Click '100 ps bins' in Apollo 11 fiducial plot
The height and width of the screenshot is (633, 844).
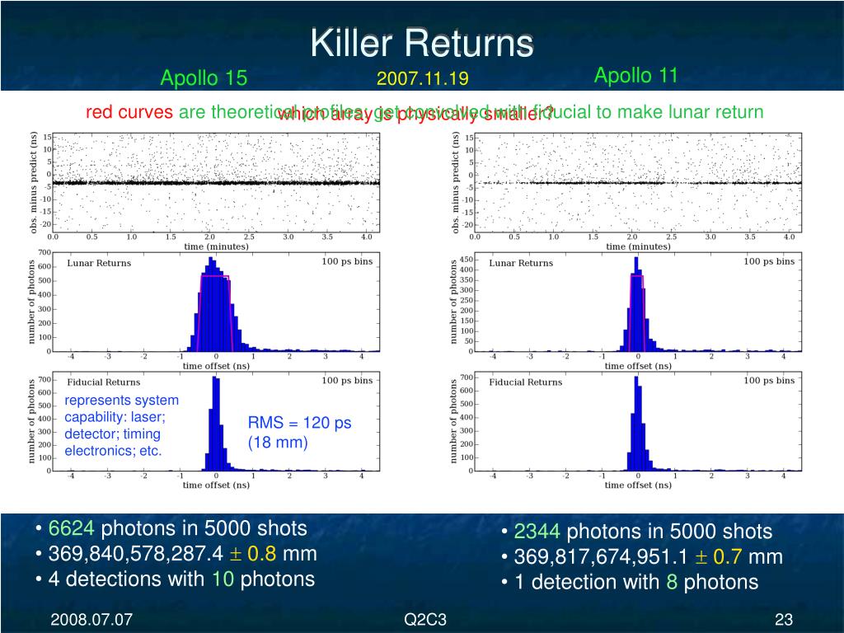click(769, 381)
